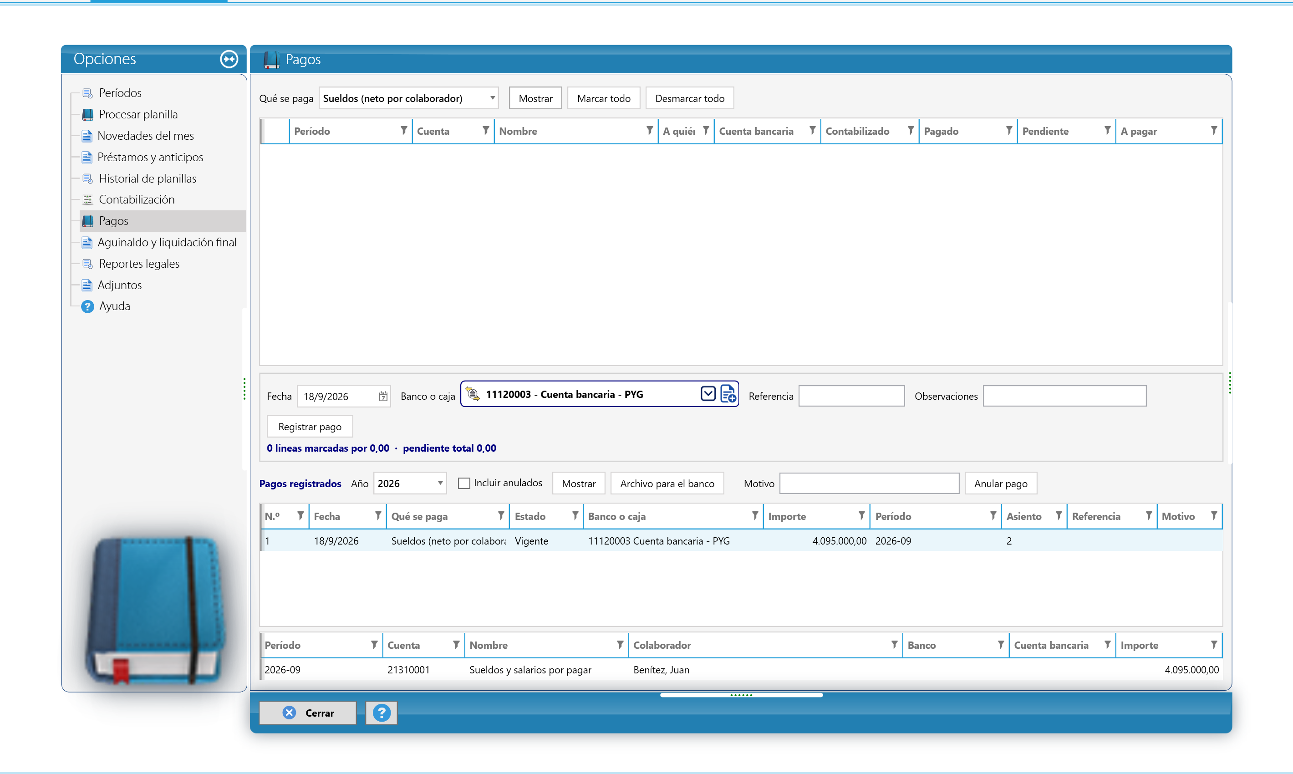1293x774 pixels.
Task: Click the Mostrar button next to Qué se paga
Action: pos(536,98)
